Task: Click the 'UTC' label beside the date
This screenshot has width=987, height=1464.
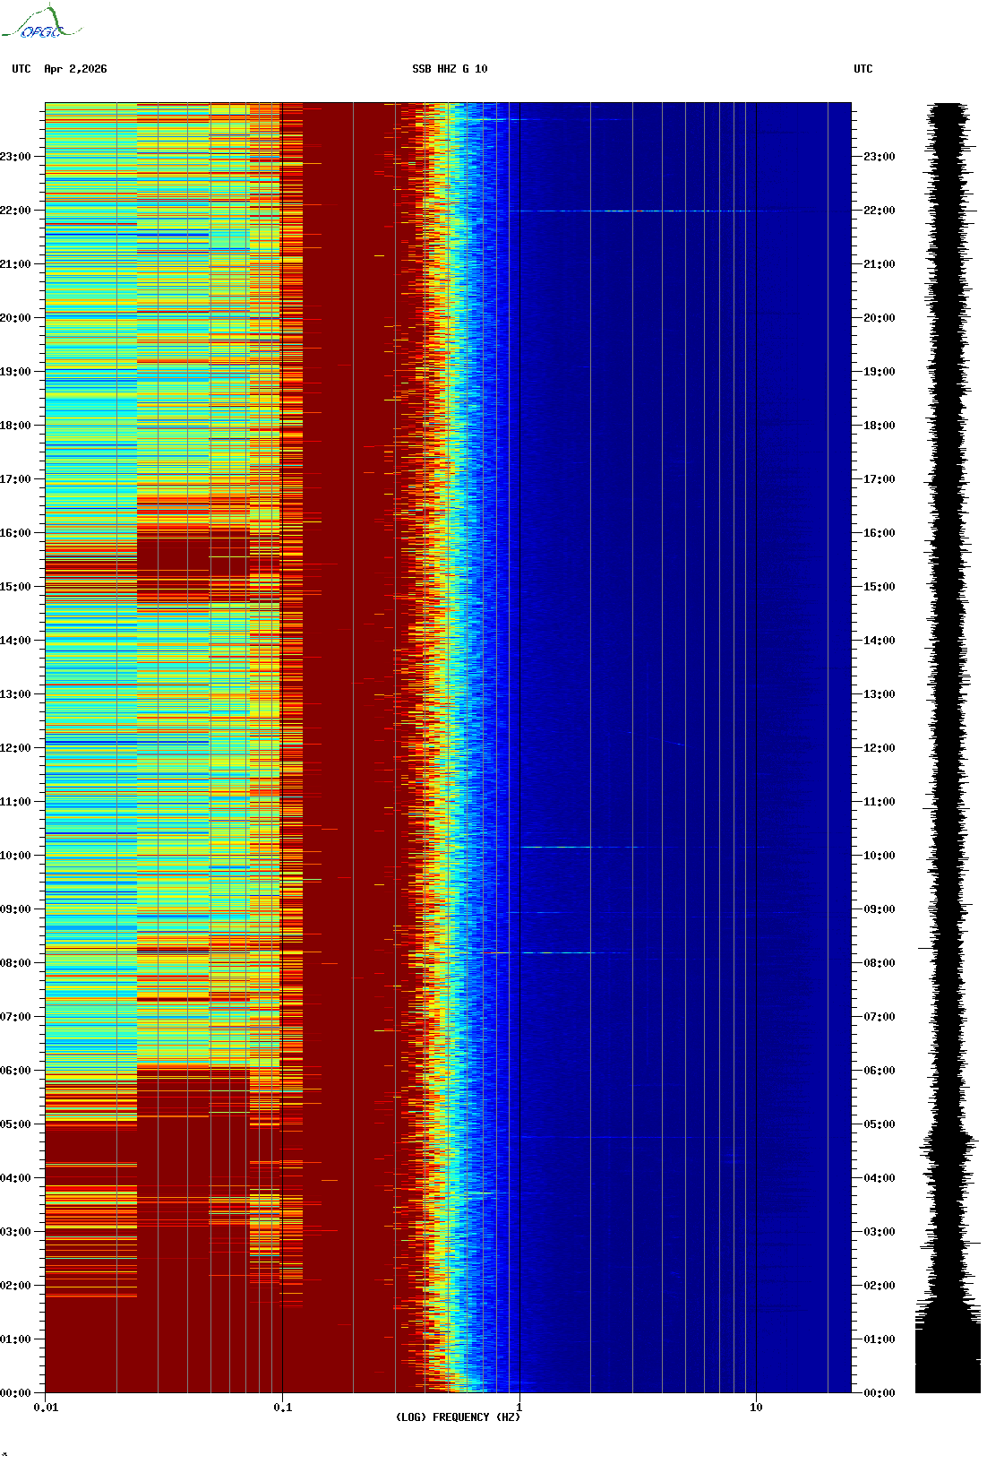Action: click(x=21, y=69)
